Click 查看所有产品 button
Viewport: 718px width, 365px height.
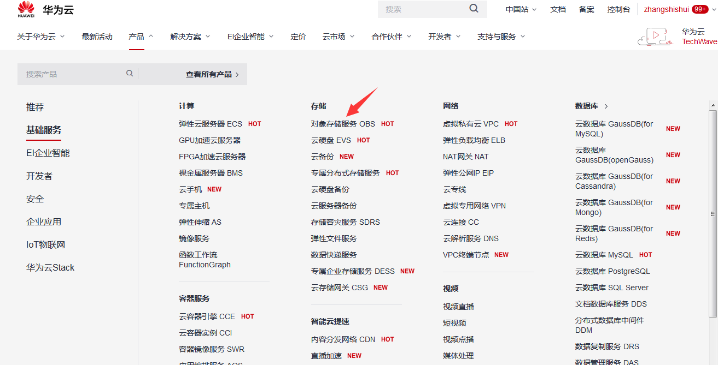[x=212, y=74]
